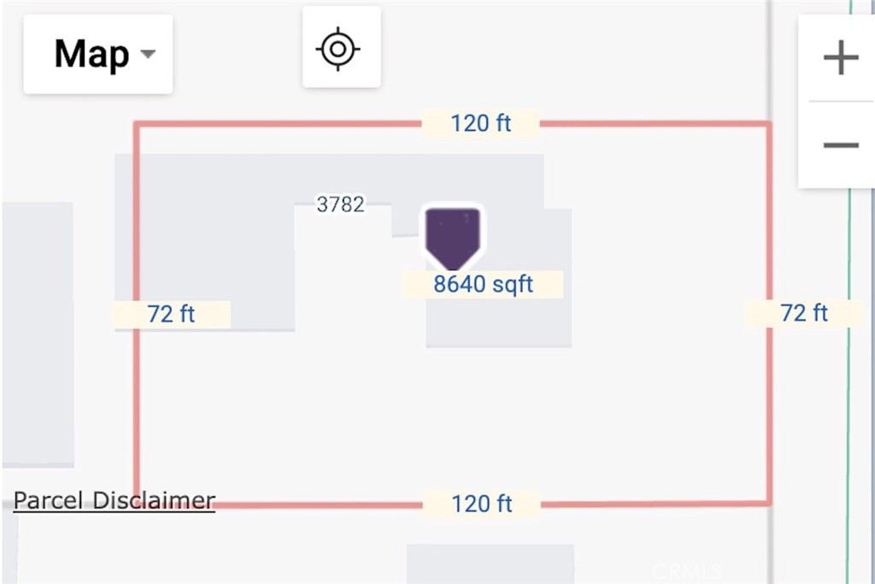Open the Parcel Disclaimer link
Screen dimensions: 875x584
(x=115, y=500)
